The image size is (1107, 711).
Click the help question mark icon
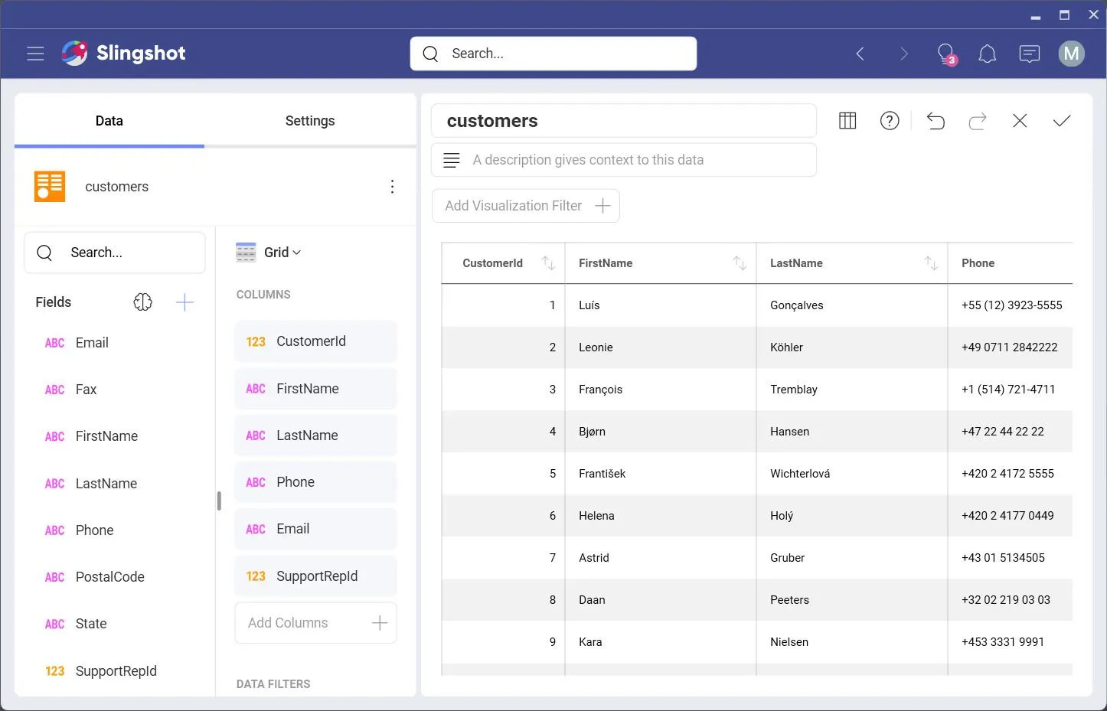(889, 121)
